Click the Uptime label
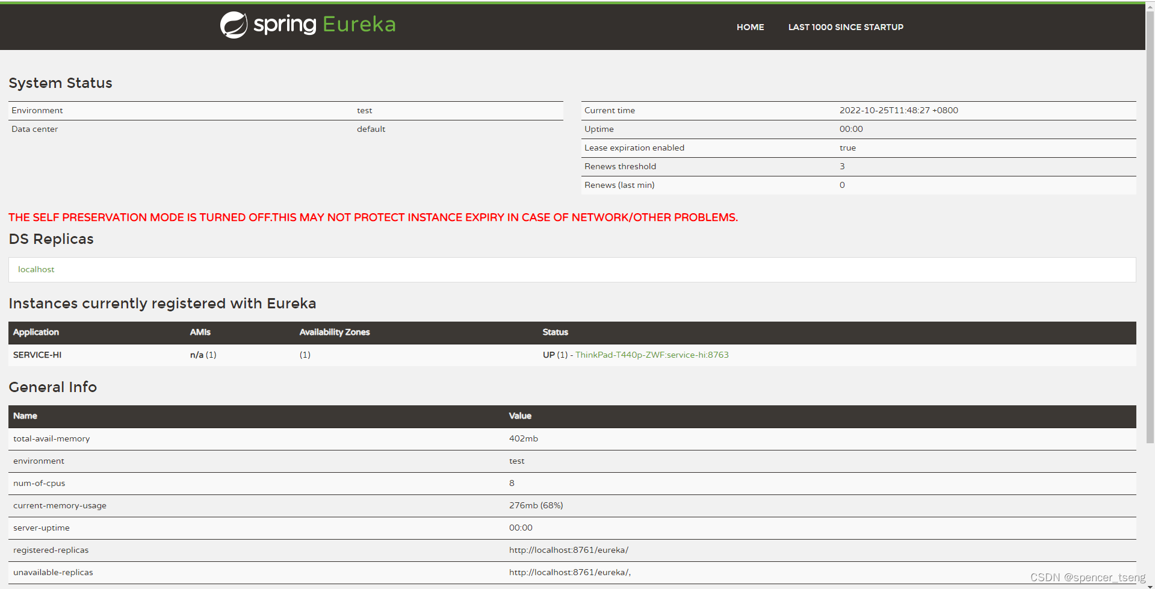1155x589 pixels. pyautogui.click(x=599, y=129)
